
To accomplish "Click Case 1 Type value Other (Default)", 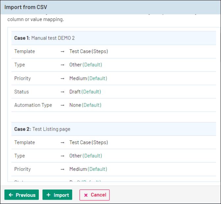I will tap(85, 65).
